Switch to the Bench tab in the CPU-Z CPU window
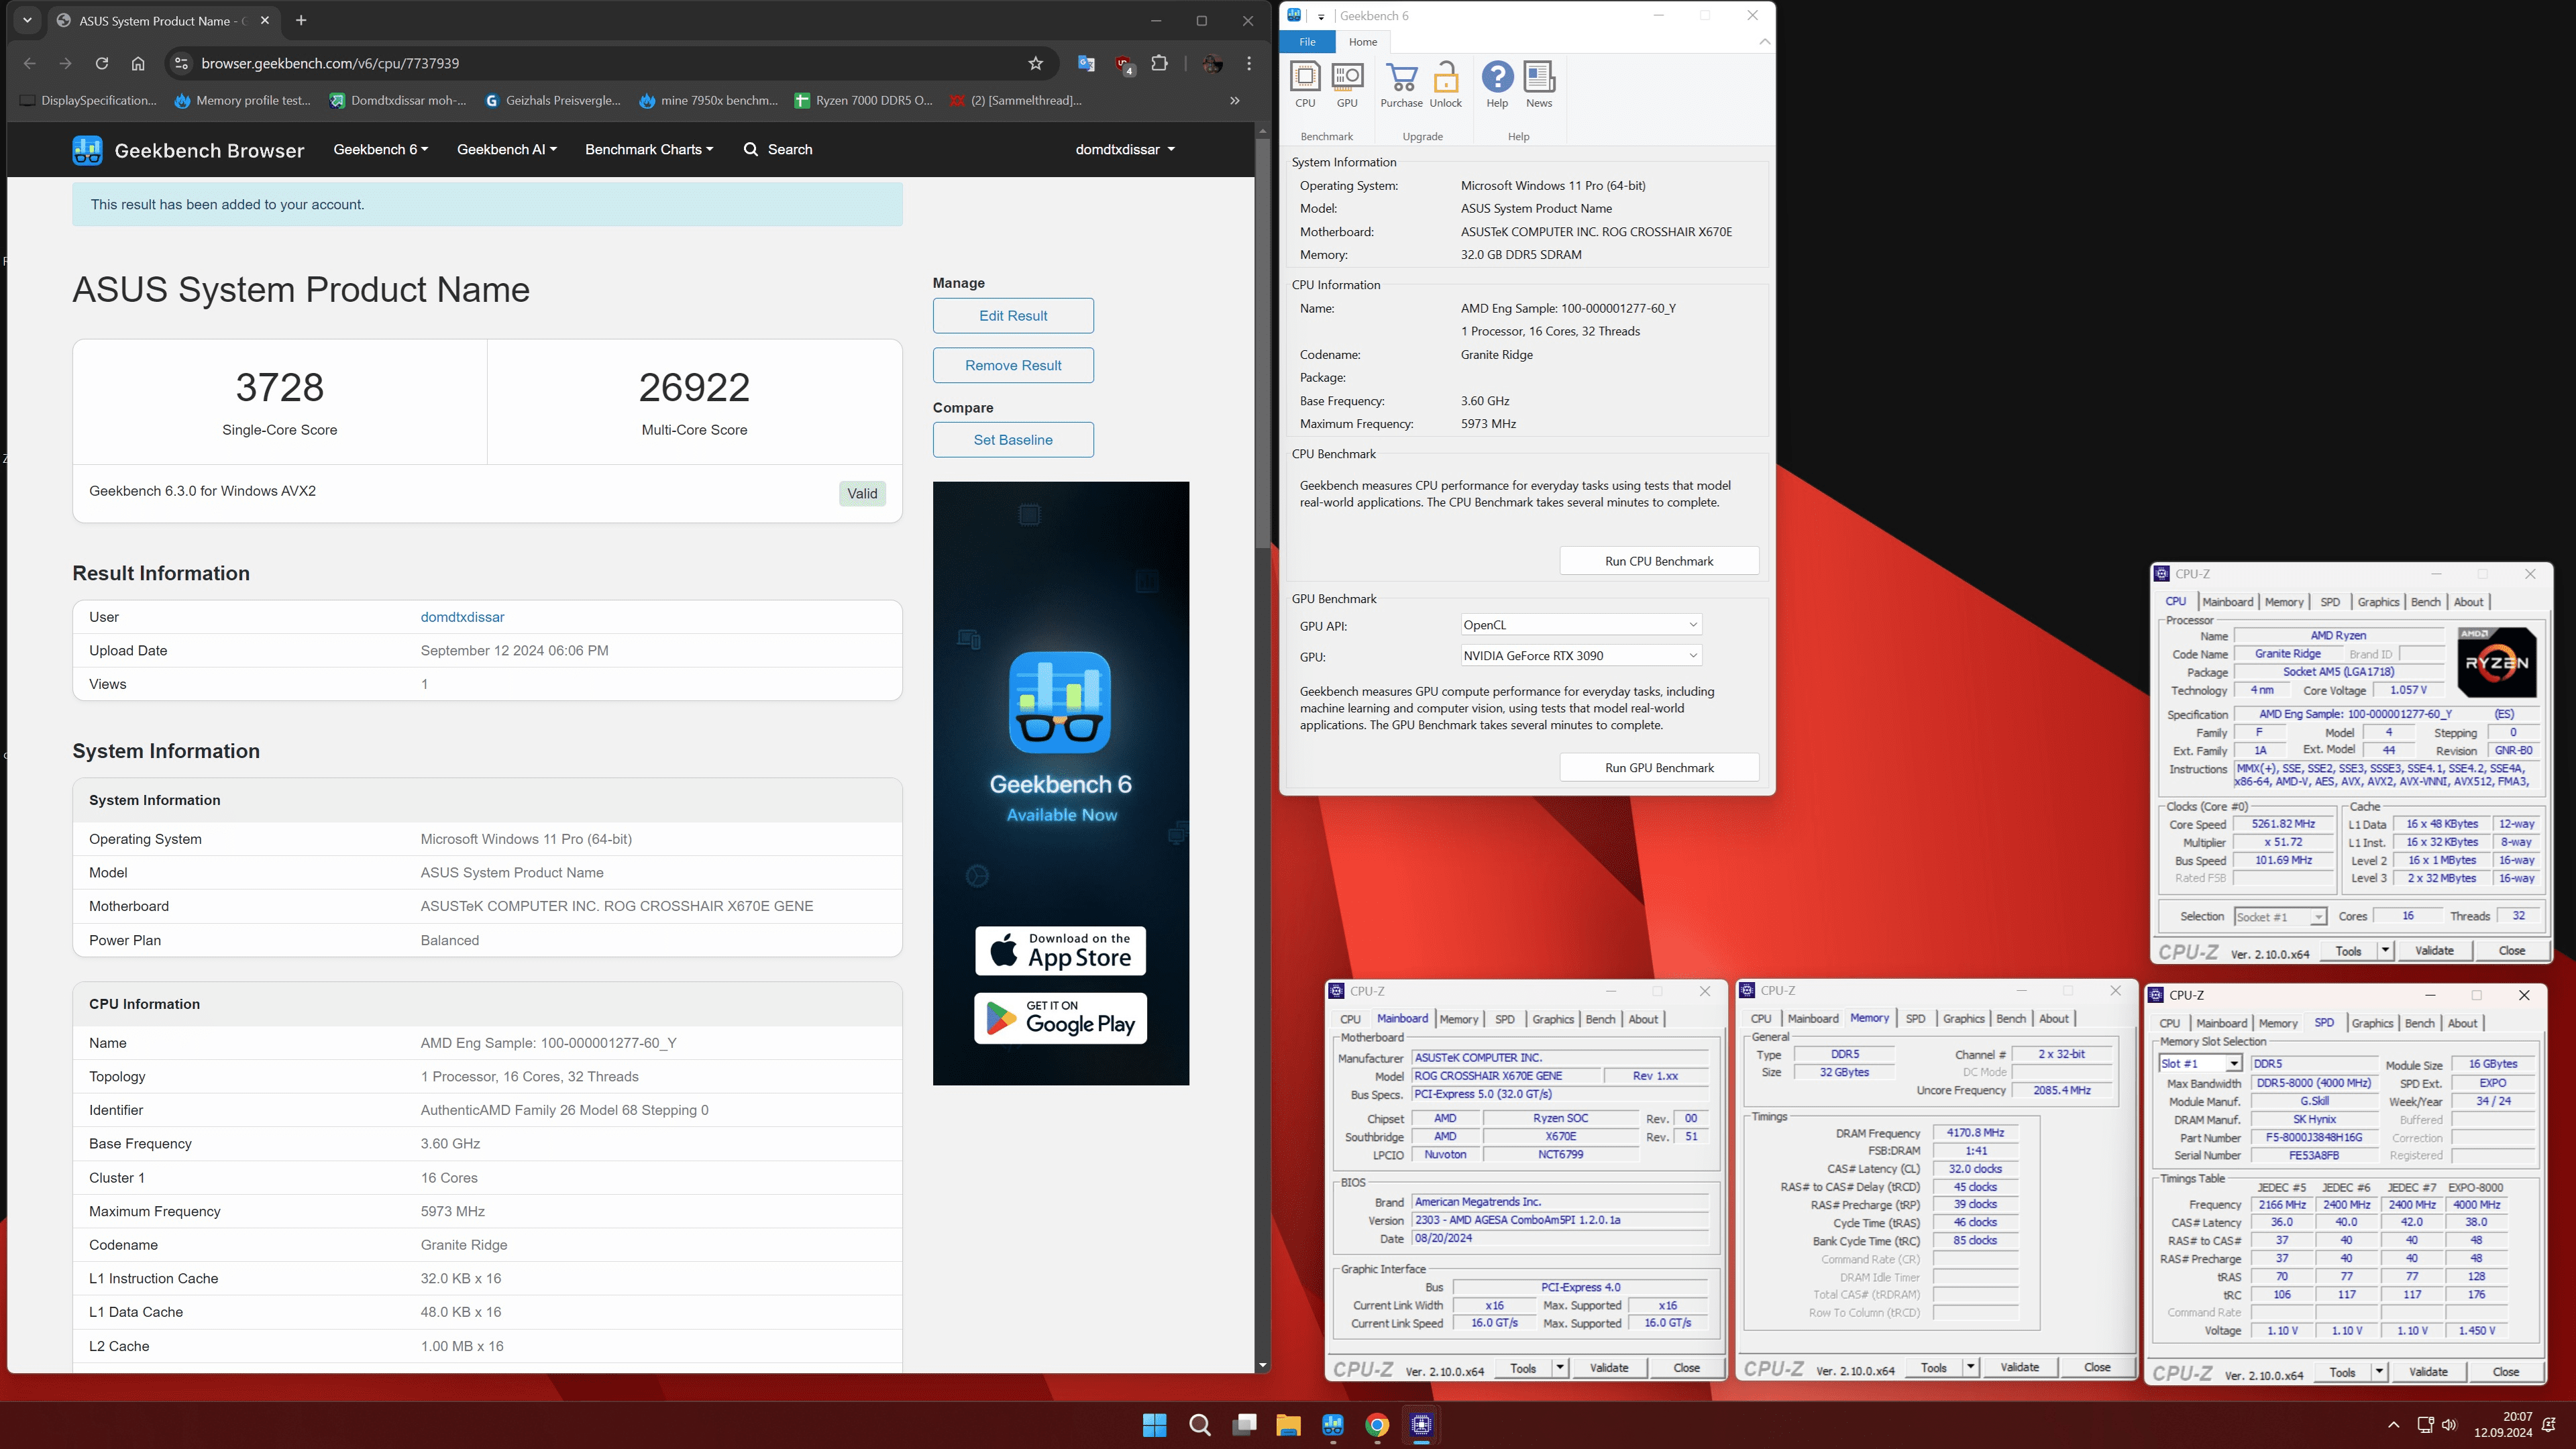Image resolution: width=2576 pixels, height=1449 pixels. [x=2425, y=602]
